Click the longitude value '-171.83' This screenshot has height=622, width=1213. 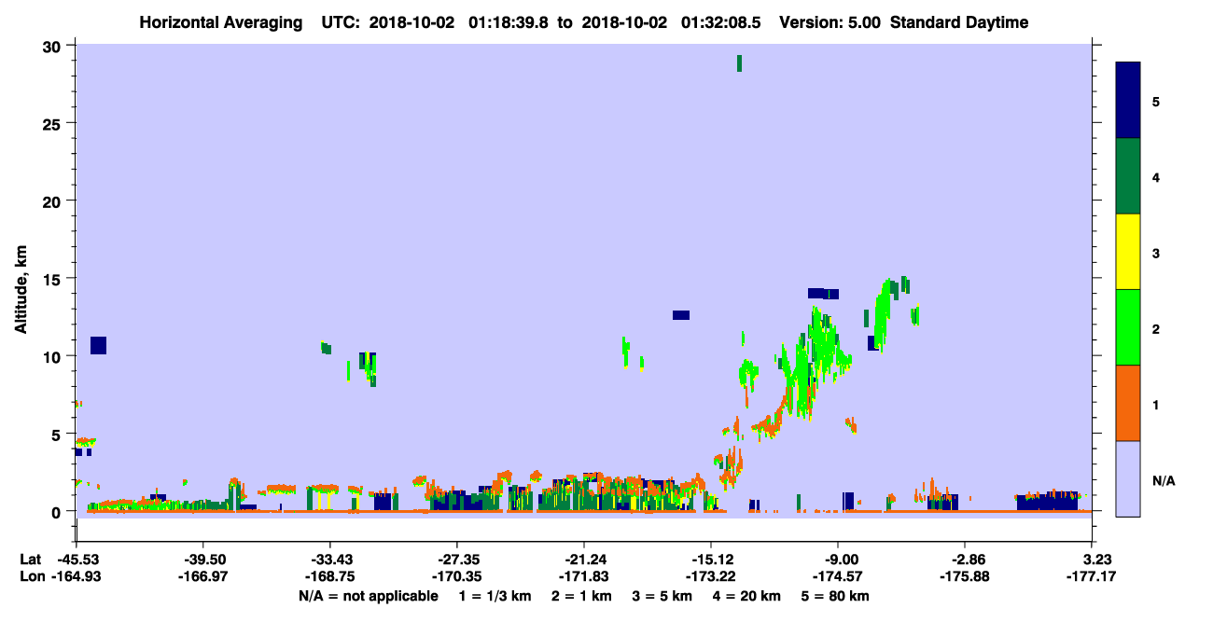[x=584, y=576]
